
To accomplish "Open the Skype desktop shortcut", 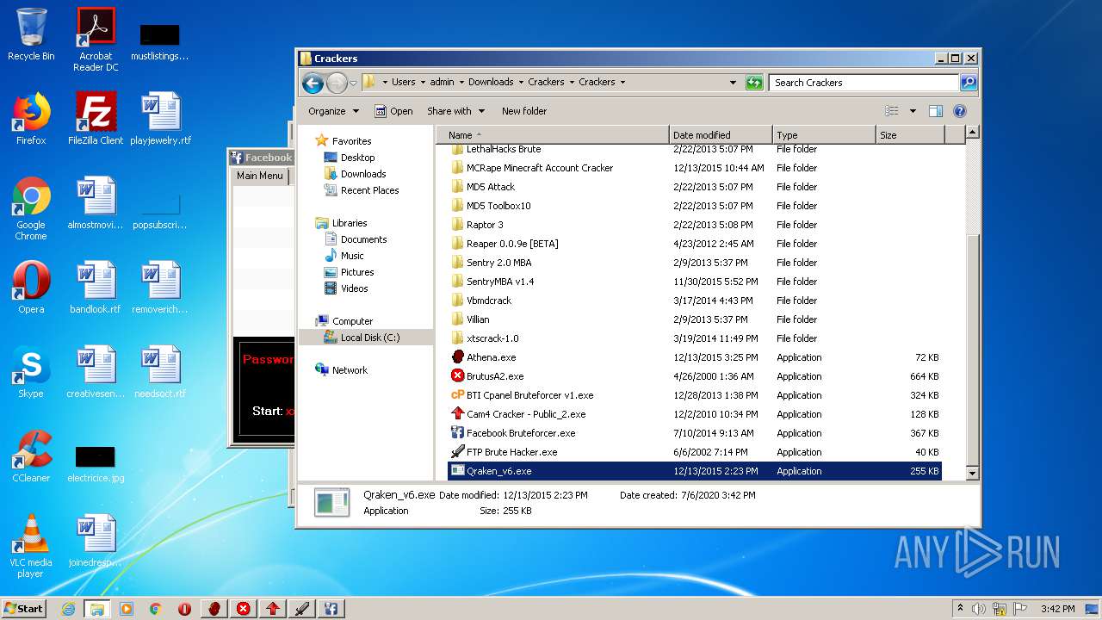I will (31, 372).
